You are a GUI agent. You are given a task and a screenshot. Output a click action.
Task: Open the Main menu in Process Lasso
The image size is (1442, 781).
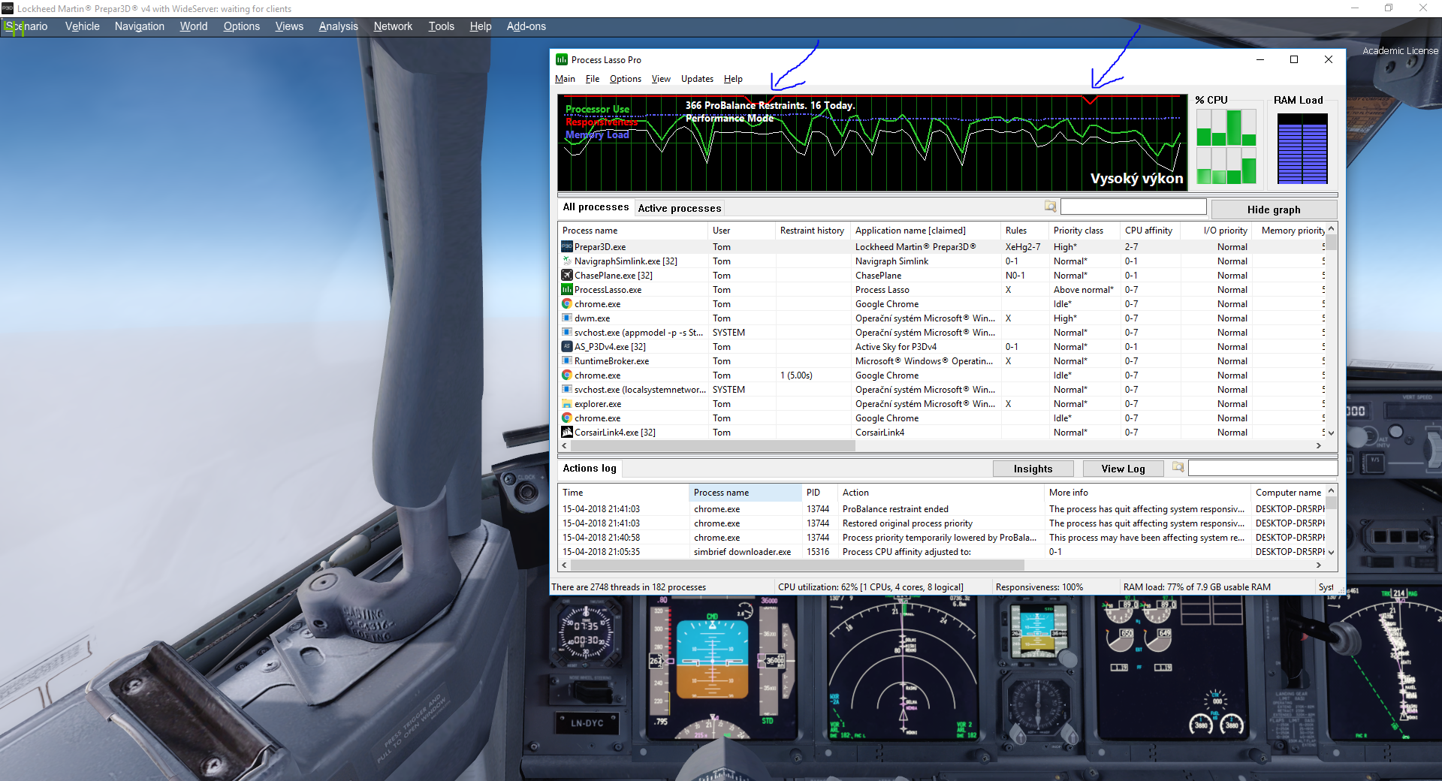565,79
